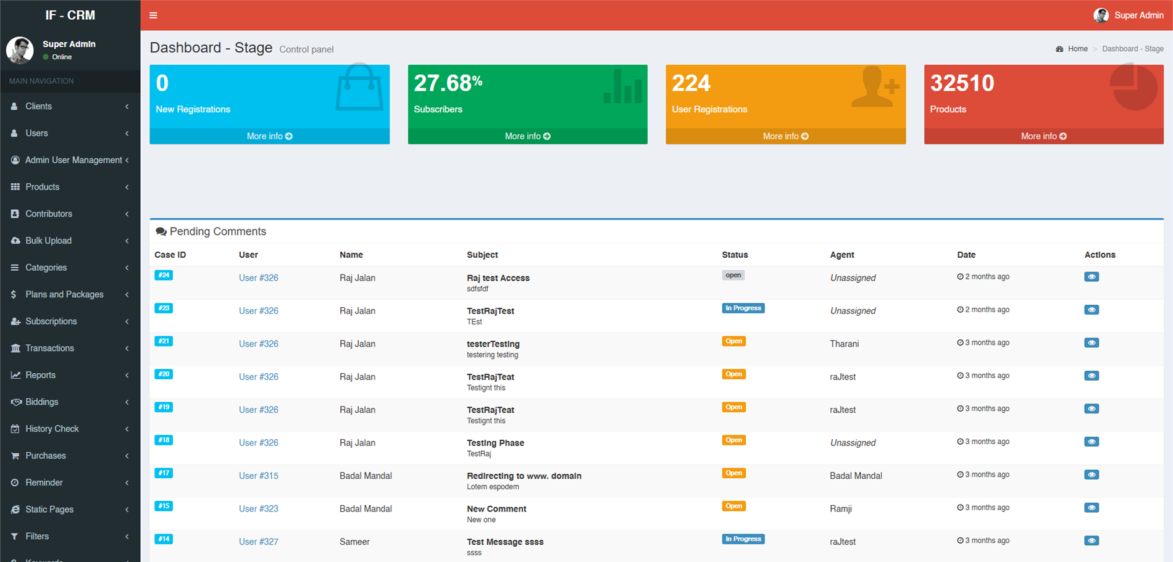
Task: View case #21 using eye icon
Action: click(x=1092, y=343)
